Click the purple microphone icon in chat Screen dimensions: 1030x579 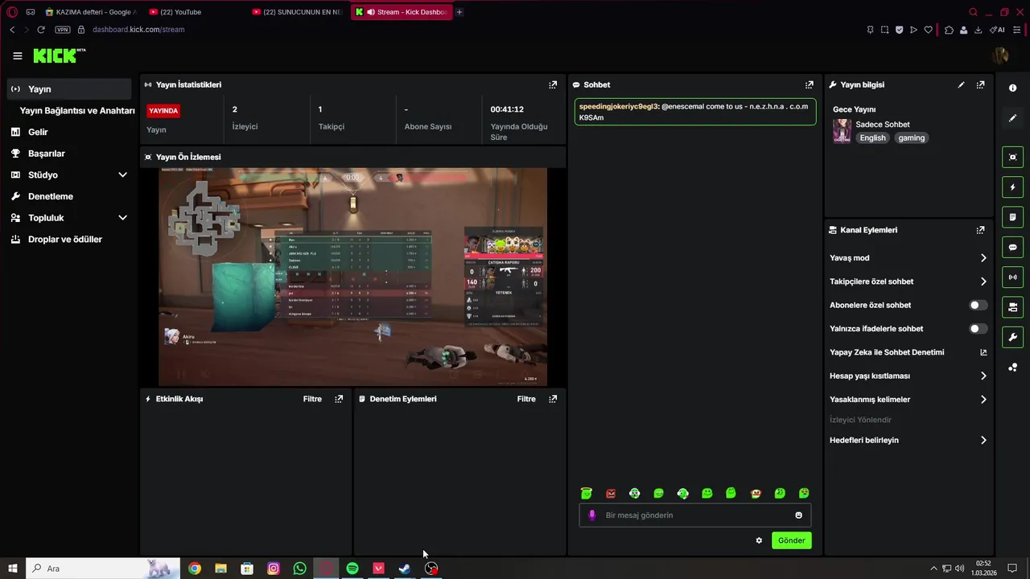592,515
